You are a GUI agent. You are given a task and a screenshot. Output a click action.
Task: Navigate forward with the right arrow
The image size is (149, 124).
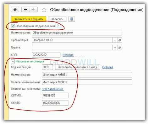coord(33,10)
